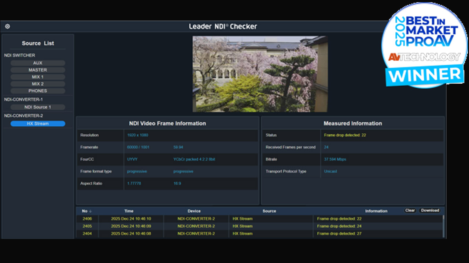Download the event log
Image resolution: width=469 pixels, height=263 pixels.
point(430,210)
